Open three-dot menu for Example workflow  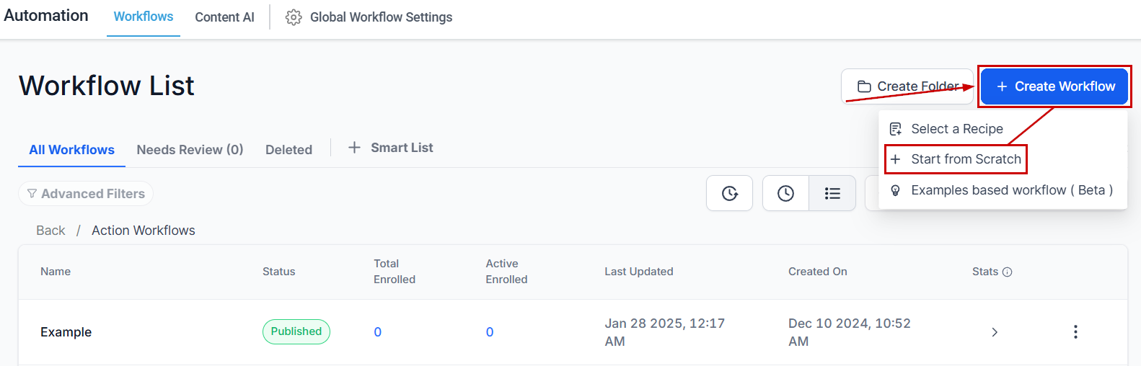(x=1075, y=331)
